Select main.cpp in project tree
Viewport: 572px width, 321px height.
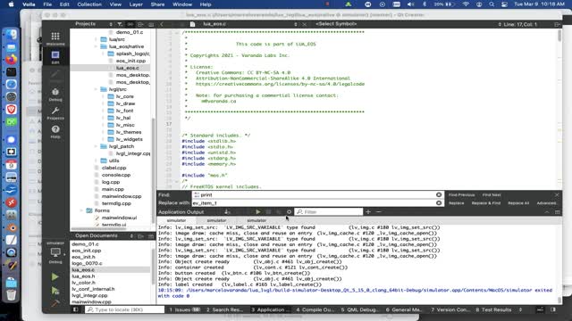point(113,189)
